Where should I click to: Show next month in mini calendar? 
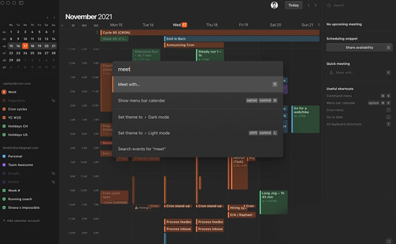pos(54,17)
